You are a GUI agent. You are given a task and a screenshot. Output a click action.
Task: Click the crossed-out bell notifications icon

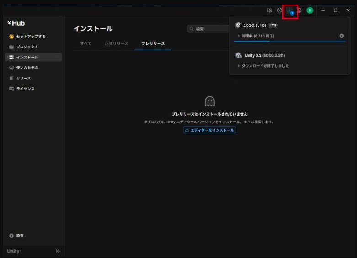299,11
